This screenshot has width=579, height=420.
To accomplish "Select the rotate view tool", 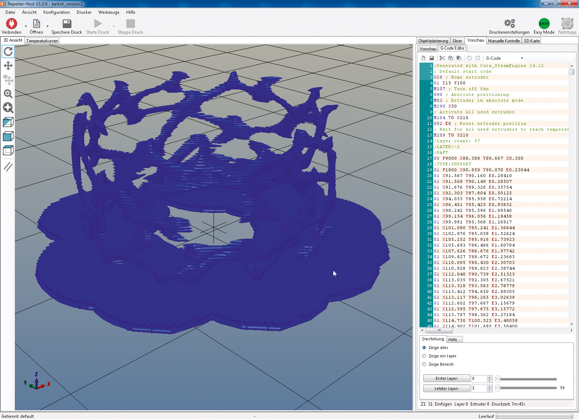I will [x=8, y=52].
